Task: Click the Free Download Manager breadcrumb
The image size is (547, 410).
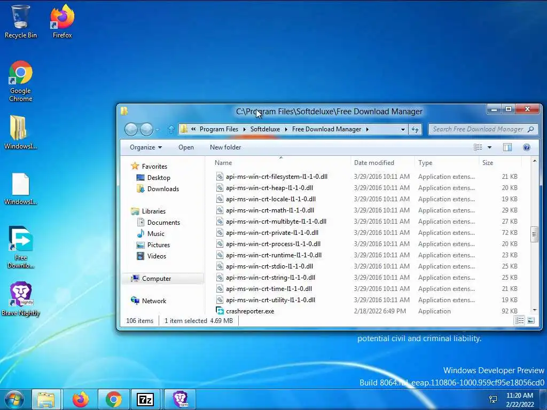Action: pos(326,129)
